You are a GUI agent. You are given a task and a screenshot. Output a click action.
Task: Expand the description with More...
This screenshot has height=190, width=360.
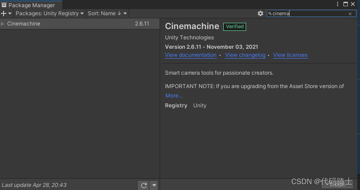174,96
